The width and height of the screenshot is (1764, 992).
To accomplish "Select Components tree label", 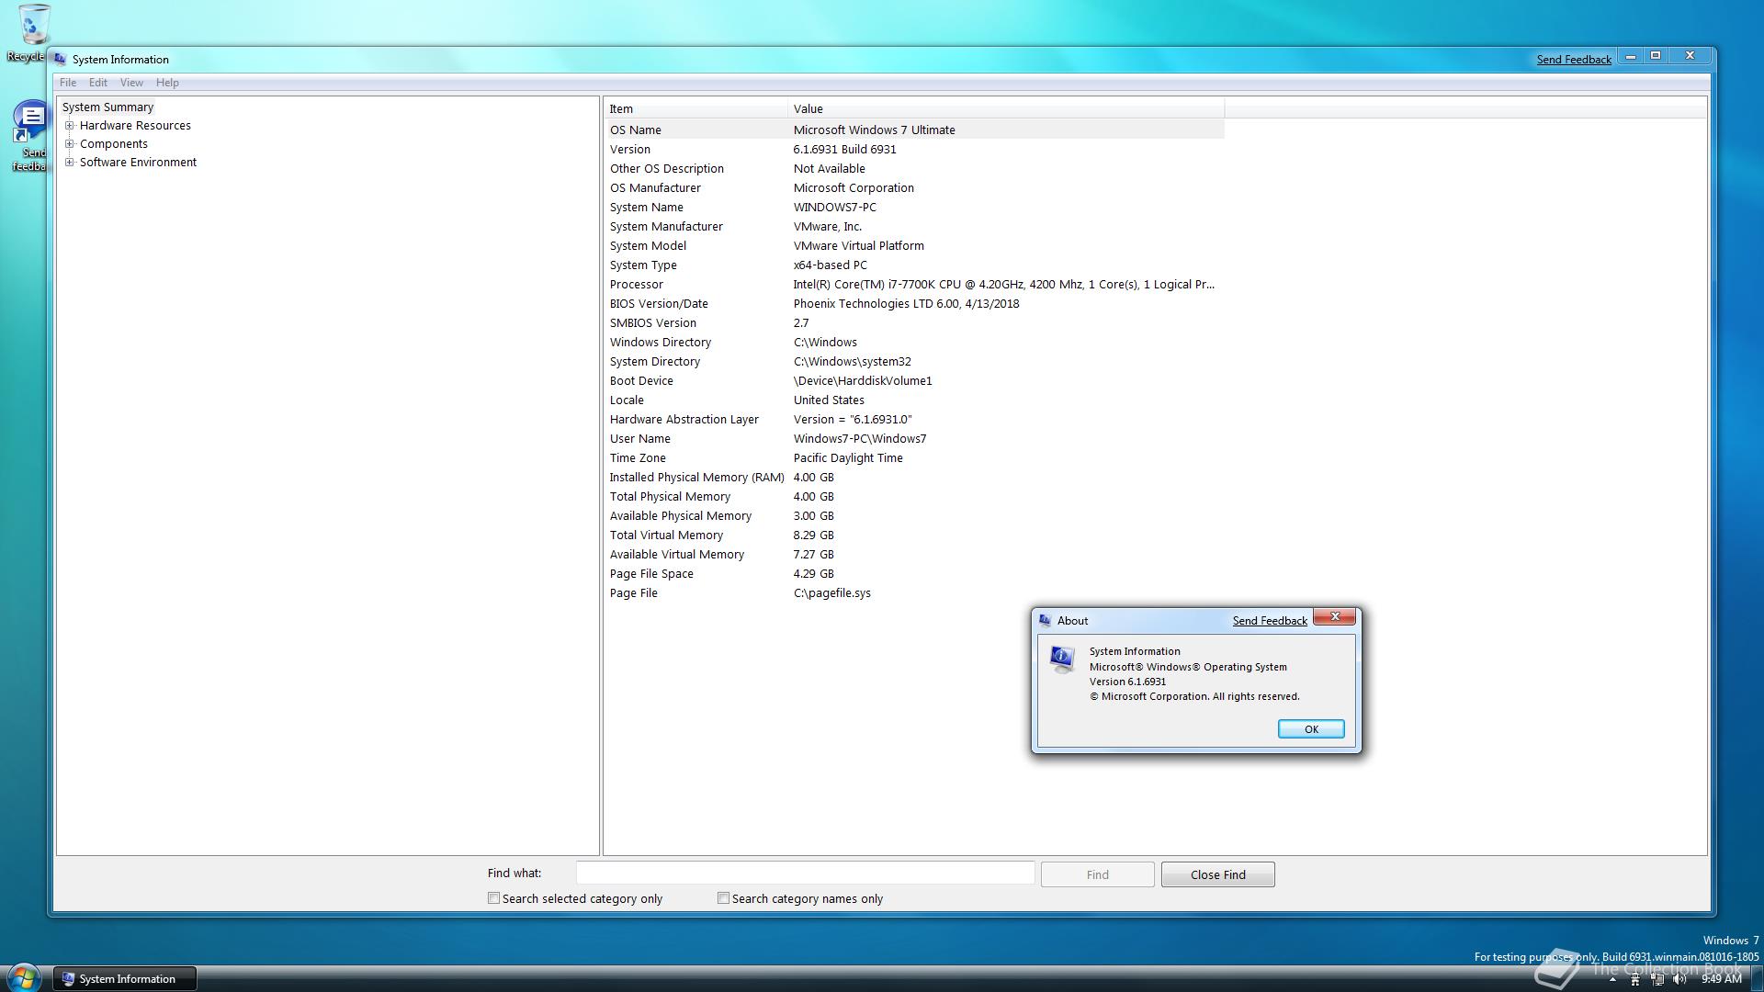I will click(x=114, y=144).
